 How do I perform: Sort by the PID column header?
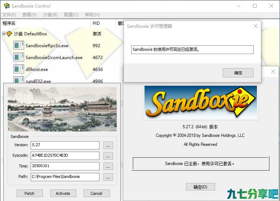coord(103,23)
